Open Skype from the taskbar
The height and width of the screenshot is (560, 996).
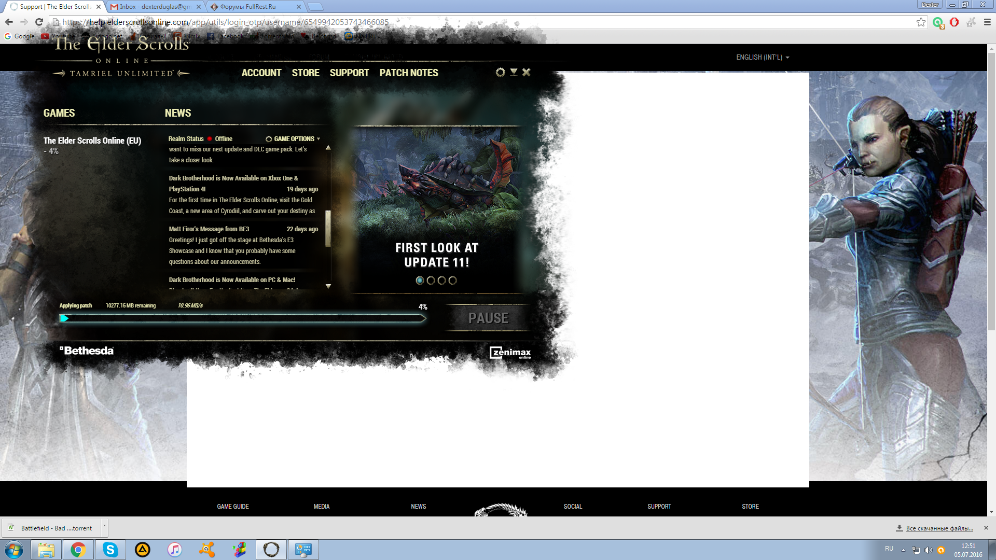(110, 550)
